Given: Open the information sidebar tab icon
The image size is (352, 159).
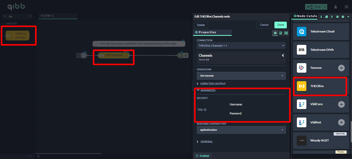Looking at the screenshot, I should coord(321,17).
